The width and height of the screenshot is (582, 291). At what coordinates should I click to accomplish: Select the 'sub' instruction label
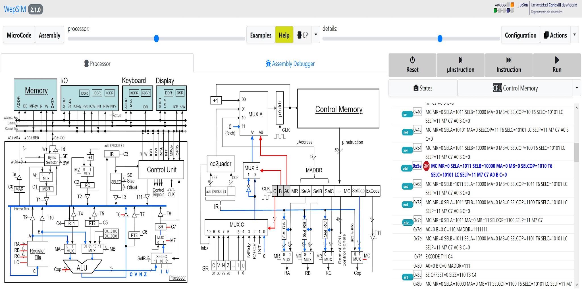point(407,186)
